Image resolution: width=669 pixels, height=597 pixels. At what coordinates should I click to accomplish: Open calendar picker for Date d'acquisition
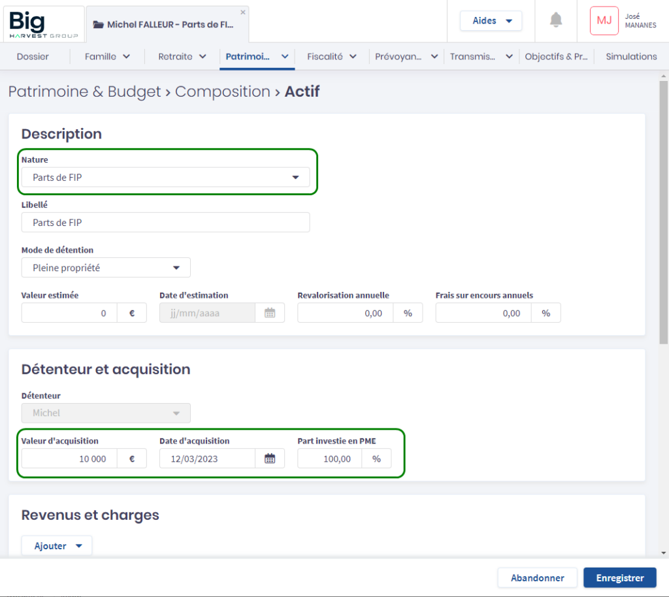point(270,459)
